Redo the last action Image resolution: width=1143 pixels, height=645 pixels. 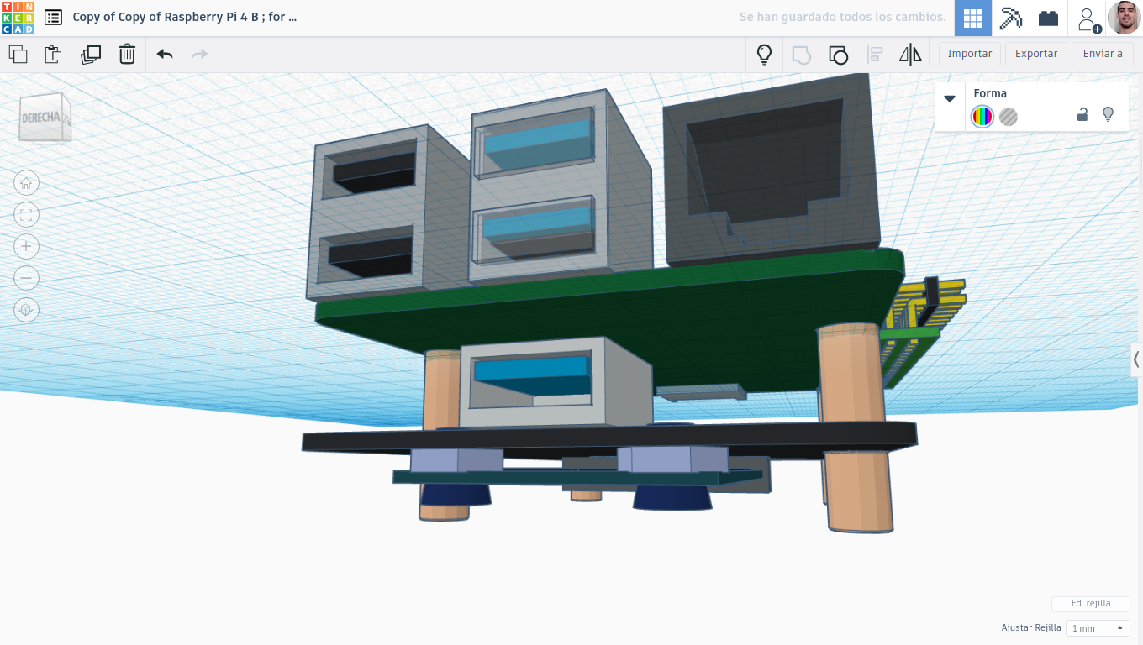[200, 55]
